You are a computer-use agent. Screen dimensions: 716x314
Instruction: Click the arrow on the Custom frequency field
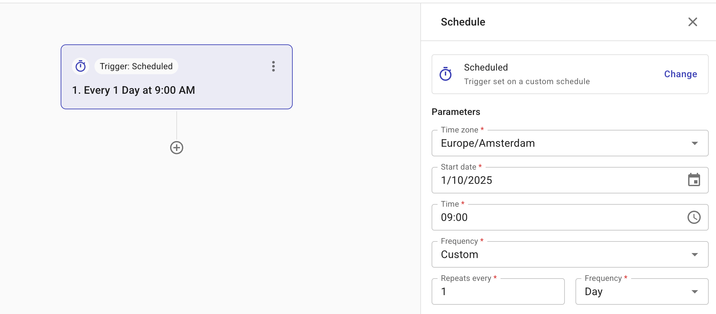point(695,255)
